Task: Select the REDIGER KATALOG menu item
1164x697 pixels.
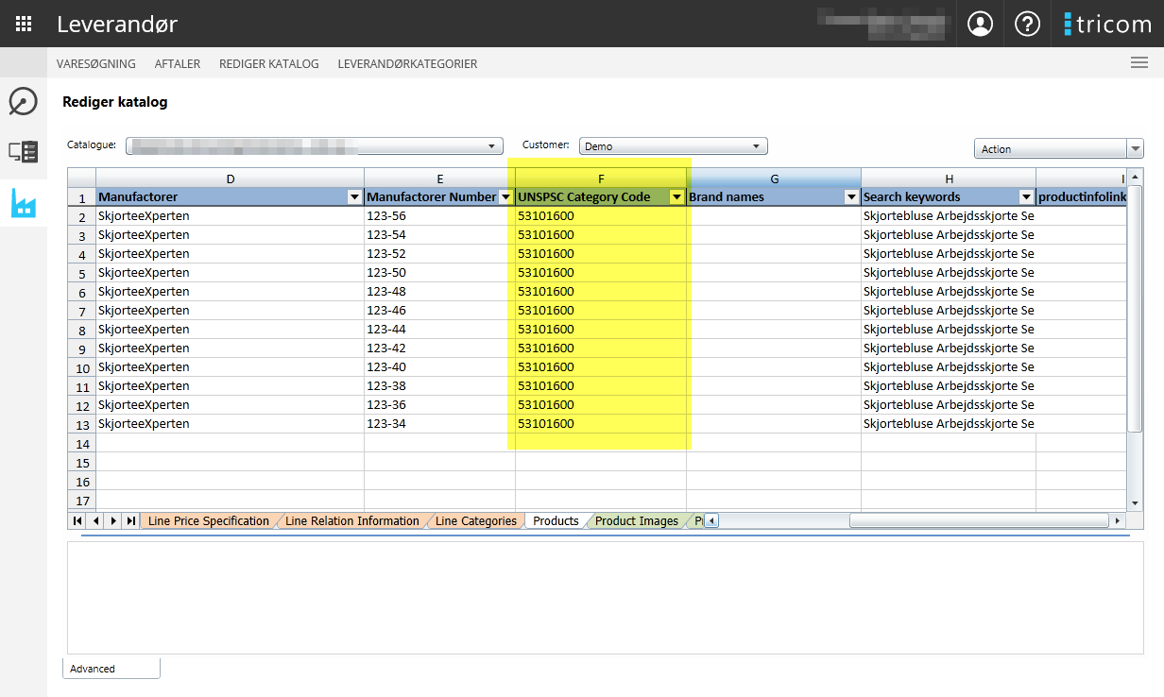Action: pos(269,64)
